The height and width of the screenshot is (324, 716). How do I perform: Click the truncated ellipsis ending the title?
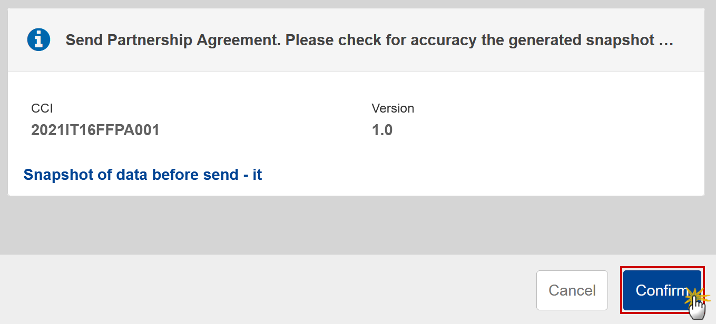click(x=666, y=41)
